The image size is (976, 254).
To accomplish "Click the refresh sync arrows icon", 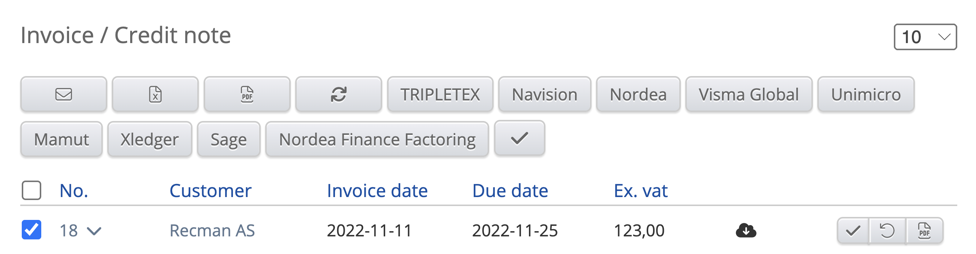I will click(x=339, y=94).
